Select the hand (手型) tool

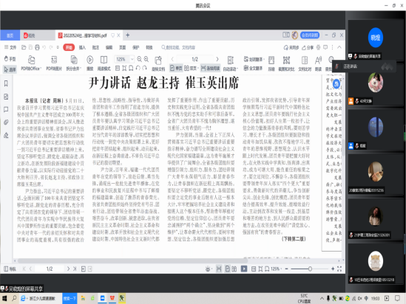point(10,59)
